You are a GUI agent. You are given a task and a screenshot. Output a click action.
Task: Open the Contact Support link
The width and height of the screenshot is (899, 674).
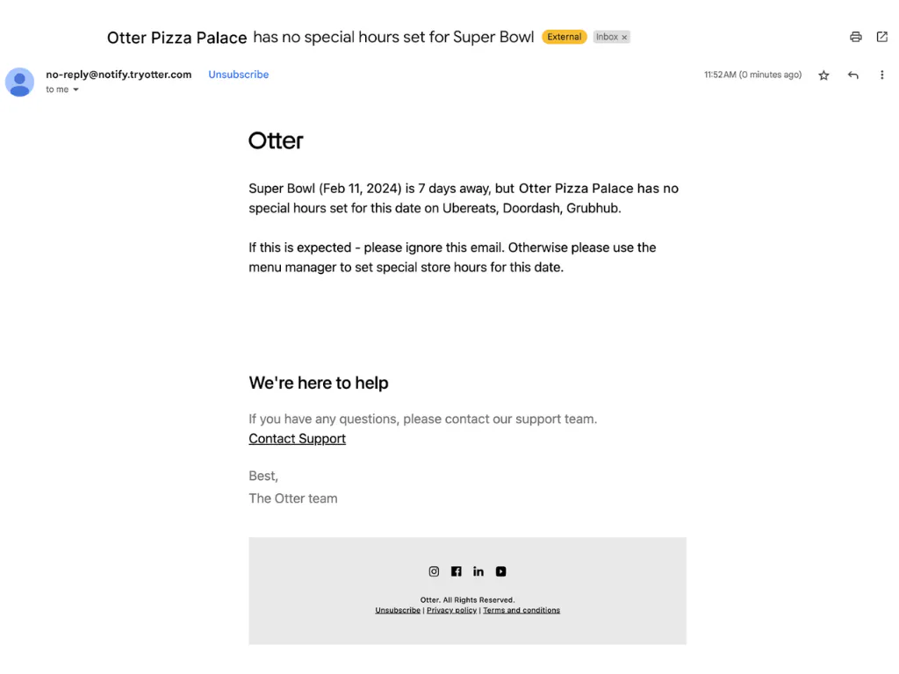click(297, 439)
